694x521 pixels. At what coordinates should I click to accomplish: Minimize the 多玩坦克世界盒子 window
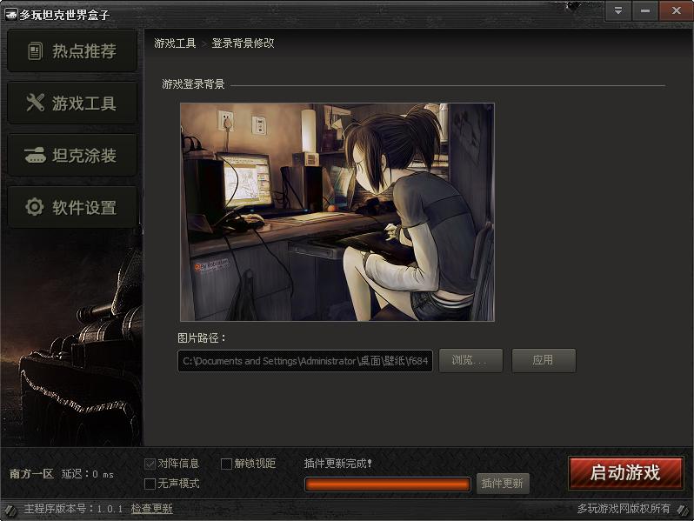[x=645, y=10]
